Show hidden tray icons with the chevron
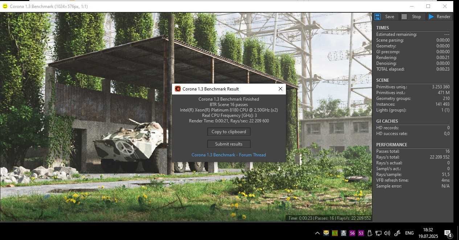The width and height of the screenshot is (459, 240). (317, 233)
